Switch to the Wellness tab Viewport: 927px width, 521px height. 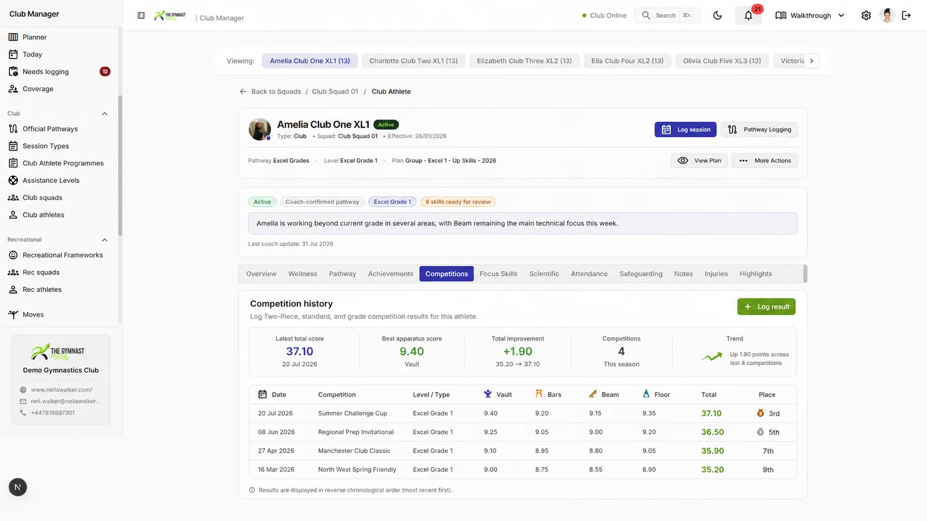pos(303,274)
